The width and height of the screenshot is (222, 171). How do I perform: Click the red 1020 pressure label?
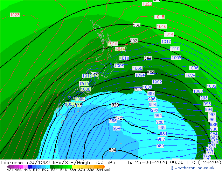tap(147, 4)
